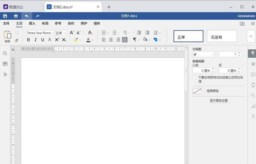The image size is (256, 164).
Task: Open the Times New Roman font dropdown
Action: point(40,33)
